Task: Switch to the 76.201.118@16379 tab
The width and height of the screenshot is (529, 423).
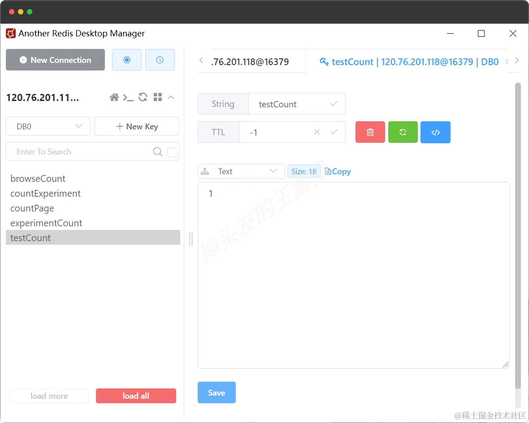Action: pyautogui.click(x=251, y=62)
